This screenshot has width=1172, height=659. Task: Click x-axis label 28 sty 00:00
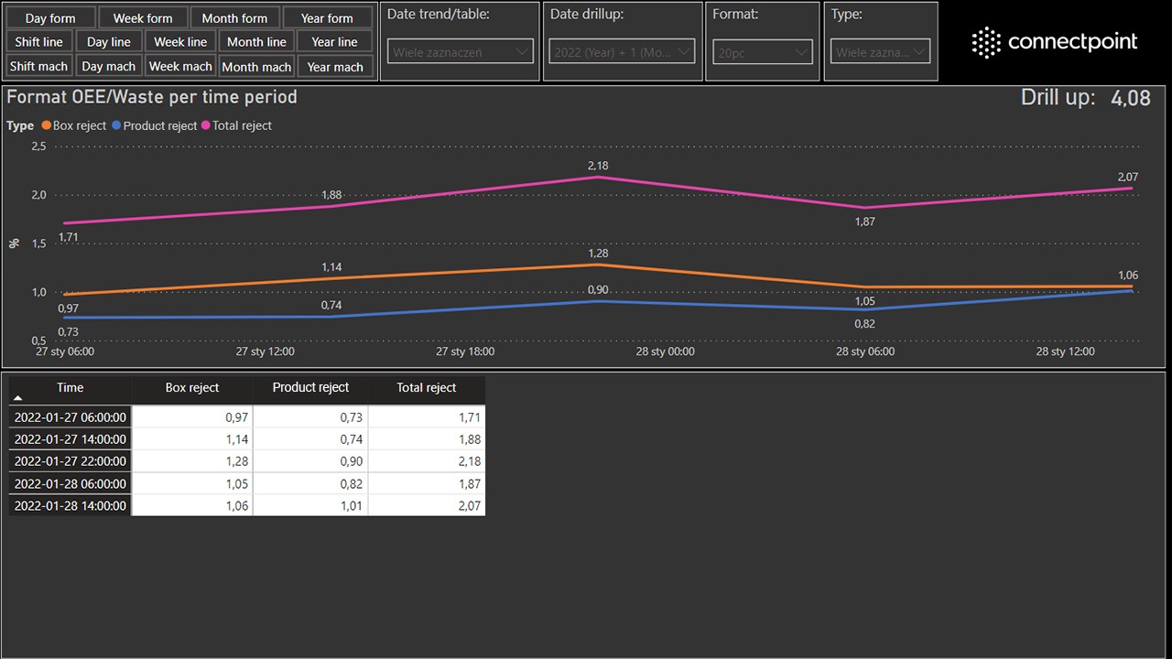tap(665, 351)
